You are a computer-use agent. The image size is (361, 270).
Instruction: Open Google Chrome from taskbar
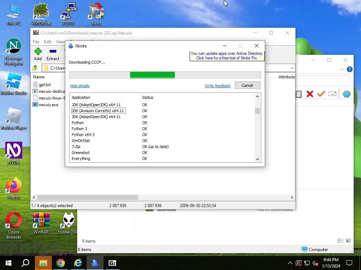point(61,263)
